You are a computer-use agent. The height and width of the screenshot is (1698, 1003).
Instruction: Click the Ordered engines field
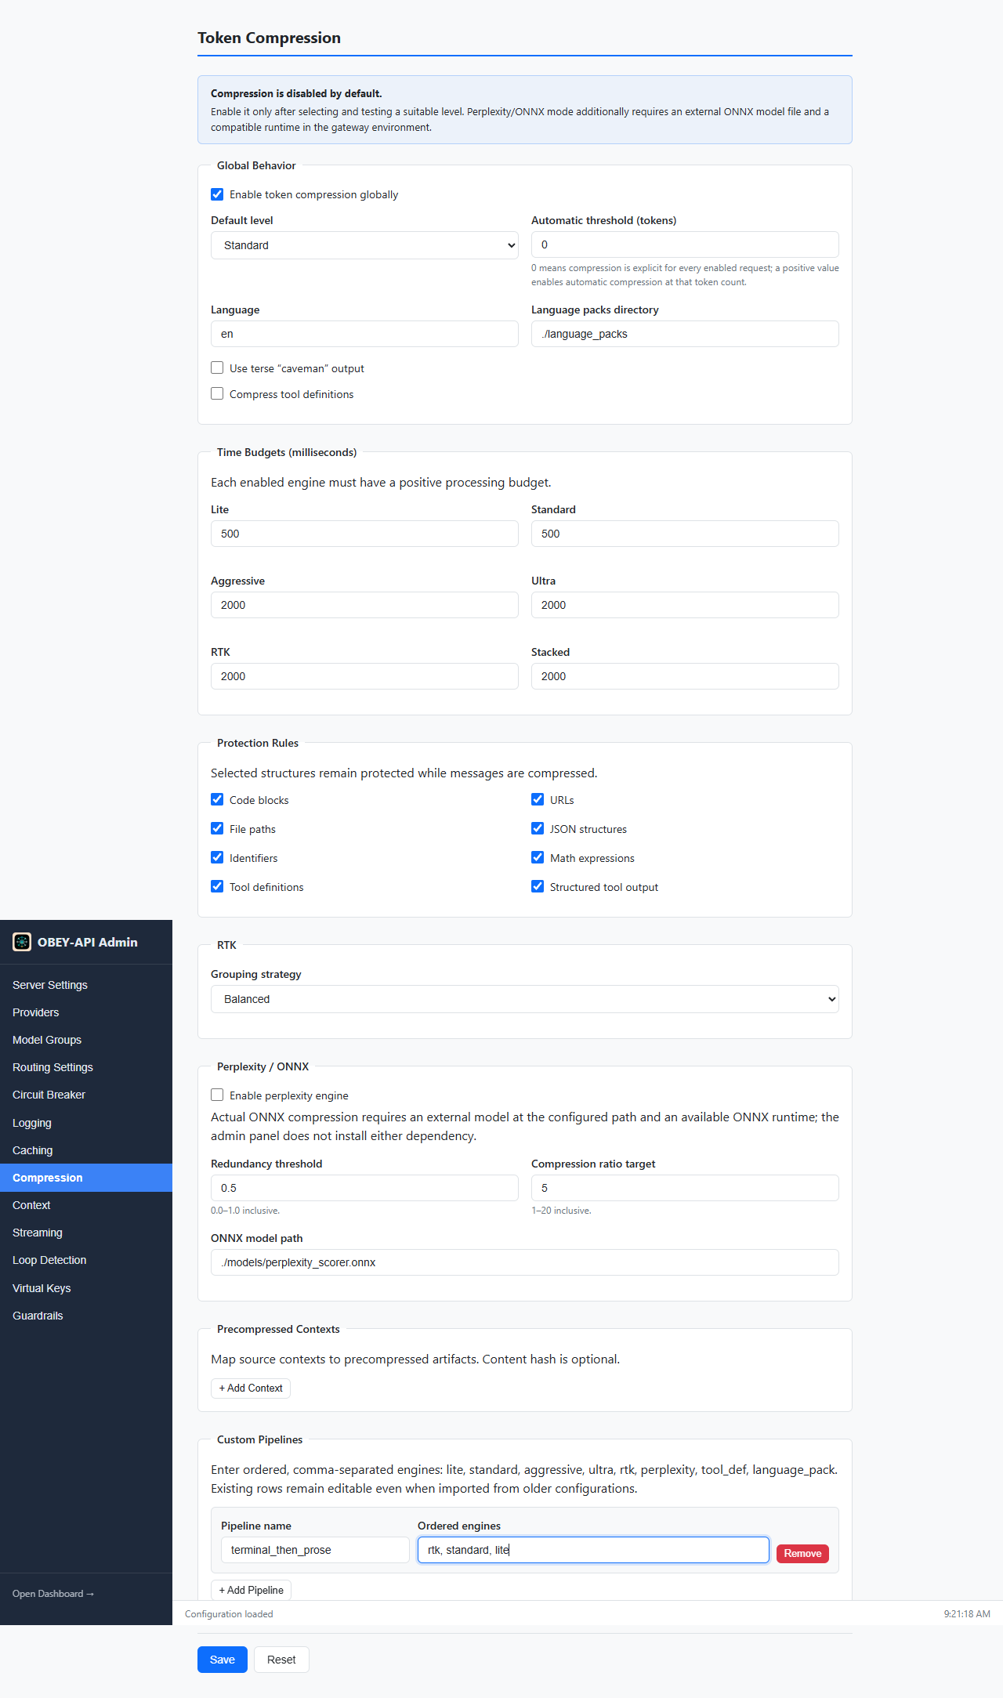(x=593, y=1550)
